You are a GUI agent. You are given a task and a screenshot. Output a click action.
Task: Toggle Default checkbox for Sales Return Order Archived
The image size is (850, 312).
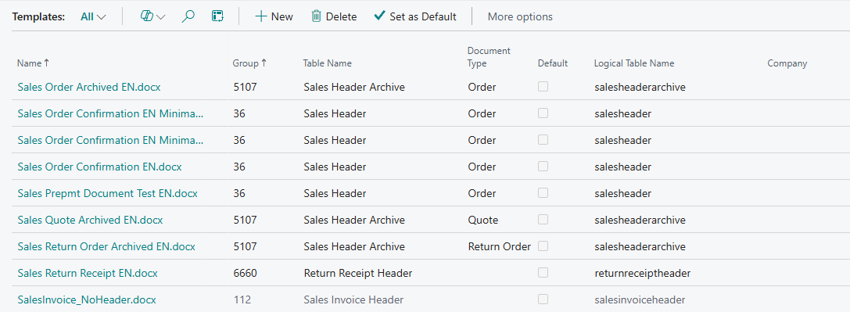(x=543, y=246)
